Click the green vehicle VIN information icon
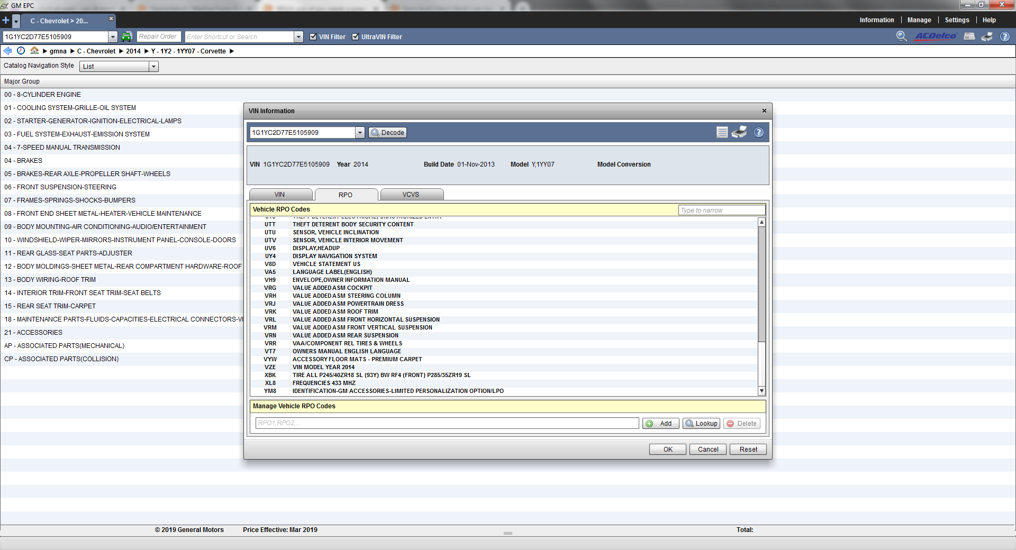 (x=126, y=36)
